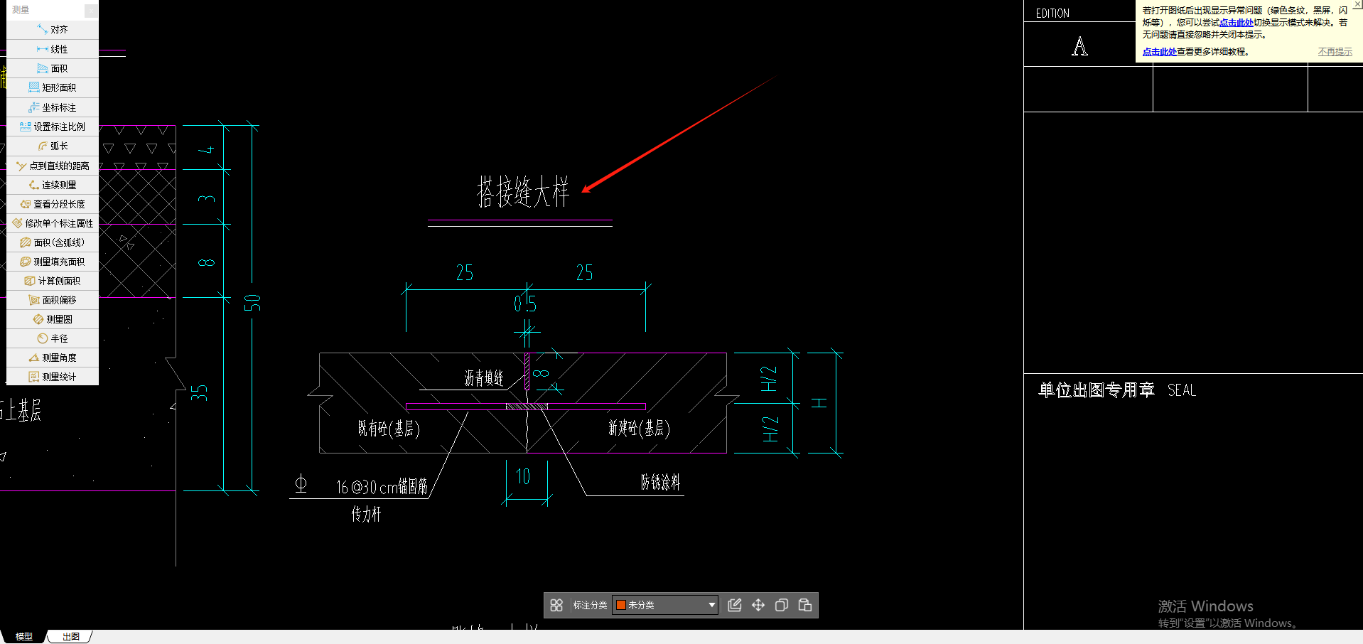Switch to the 模型 model tab

pyautogui.click(x=24, y=636)
